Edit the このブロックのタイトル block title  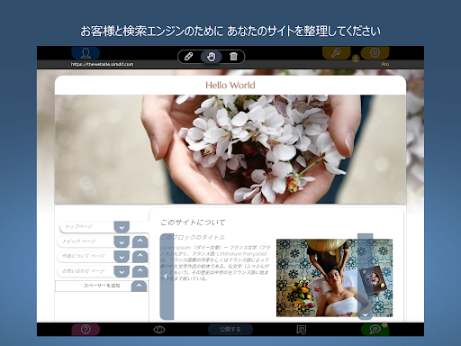pyautogui.click(x=193, y=237)
